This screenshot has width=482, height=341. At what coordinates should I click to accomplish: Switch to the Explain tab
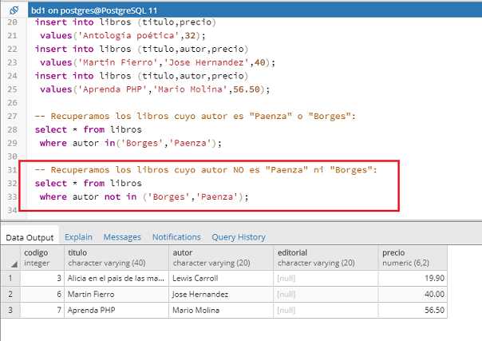click(x=78, y=237)
